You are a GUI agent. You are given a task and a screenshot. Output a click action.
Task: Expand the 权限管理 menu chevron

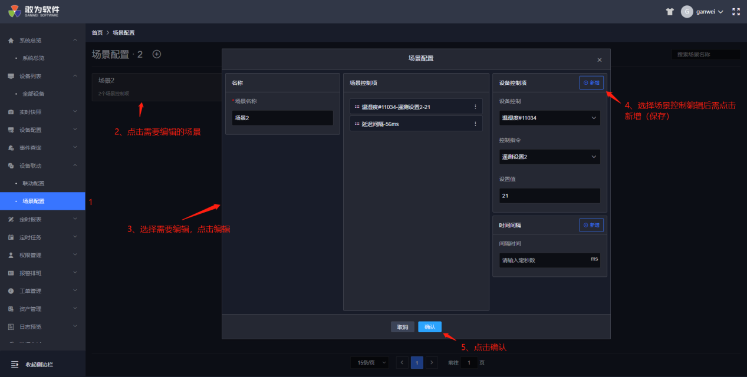[75, 254]
